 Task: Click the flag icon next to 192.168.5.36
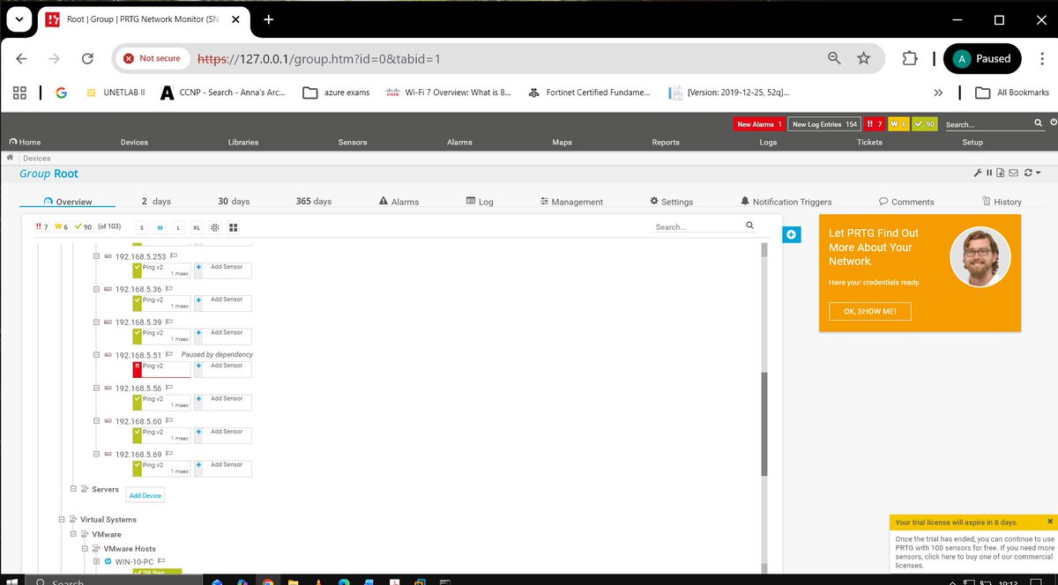pyautogui.click(x=169, y=289)
